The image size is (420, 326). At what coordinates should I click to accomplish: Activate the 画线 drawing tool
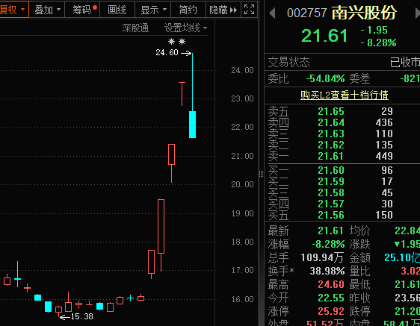point(117,10)
